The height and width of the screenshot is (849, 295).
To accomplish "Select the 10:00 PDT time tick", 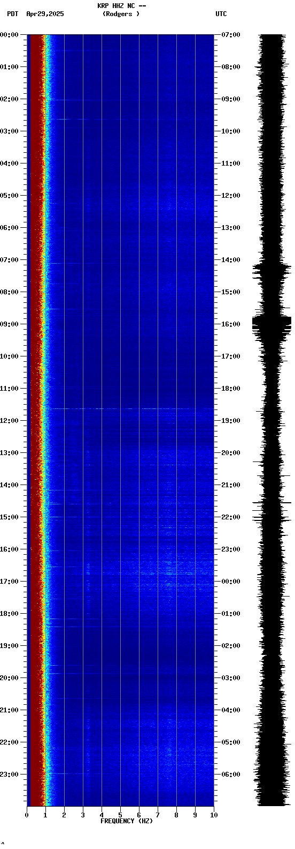I will coord(10,356).
